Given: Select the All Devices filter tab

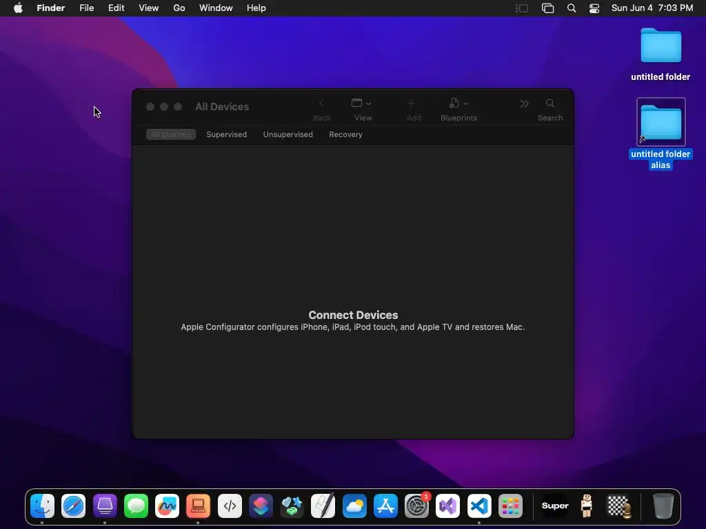Looking at the screenshot, I should [x=171, y=134].
